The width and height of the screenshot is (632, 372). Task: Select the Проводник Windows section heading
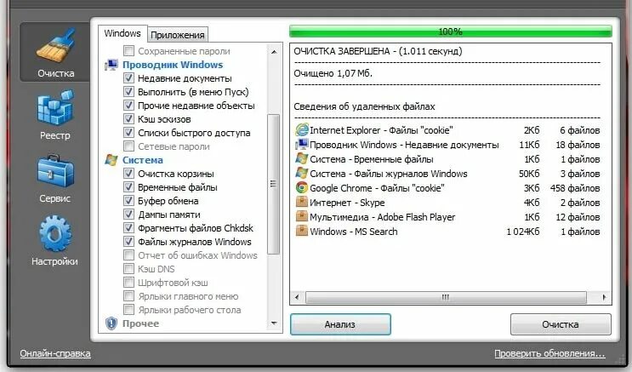pyautogui.click(x=173, y=65)
